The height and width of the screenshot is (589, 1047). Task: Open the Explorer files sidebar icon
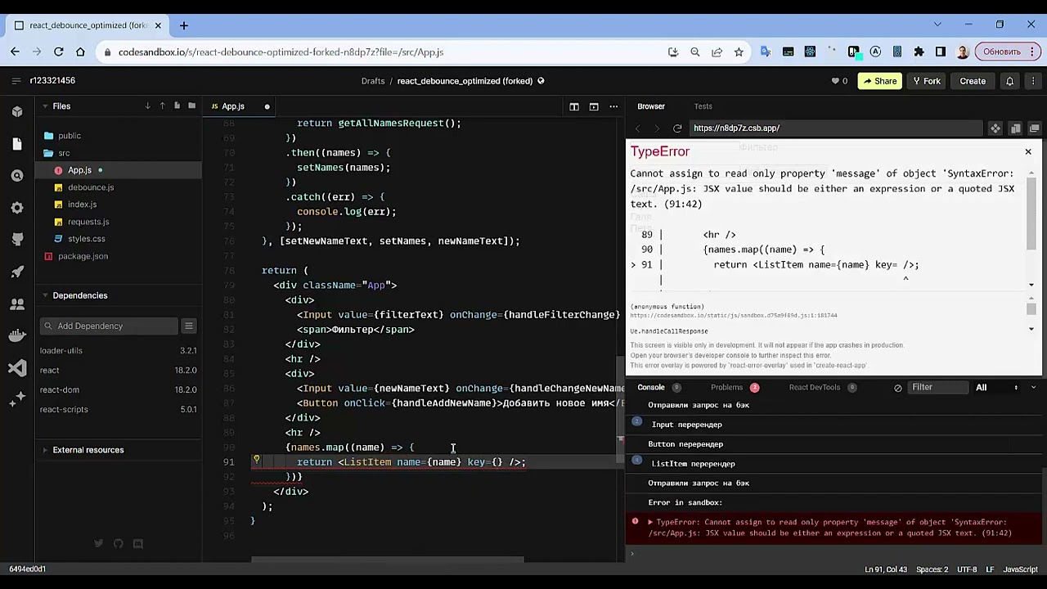point(17,144)
